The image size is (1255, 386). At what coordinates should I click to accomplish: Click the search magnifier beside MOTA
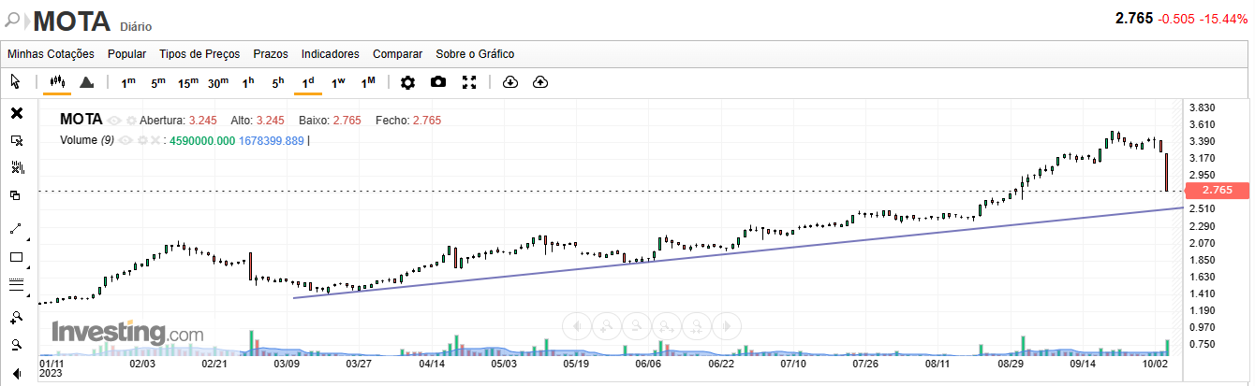coord(14,20)
